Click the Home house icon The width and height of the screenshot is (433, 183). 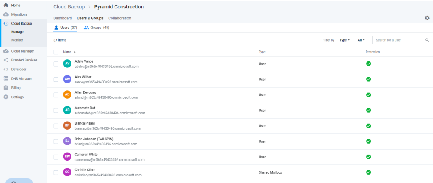click(x=6, y=5)
